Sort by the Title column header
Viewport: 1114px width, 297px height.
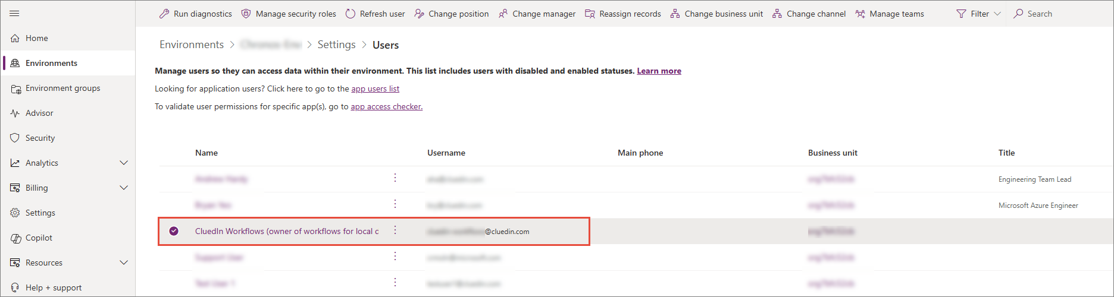point(1006,153)
